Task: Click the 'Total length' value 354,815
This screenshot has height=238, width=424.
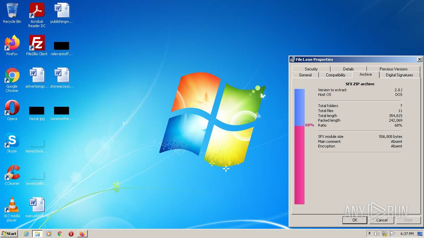Action: click(396, 116)
